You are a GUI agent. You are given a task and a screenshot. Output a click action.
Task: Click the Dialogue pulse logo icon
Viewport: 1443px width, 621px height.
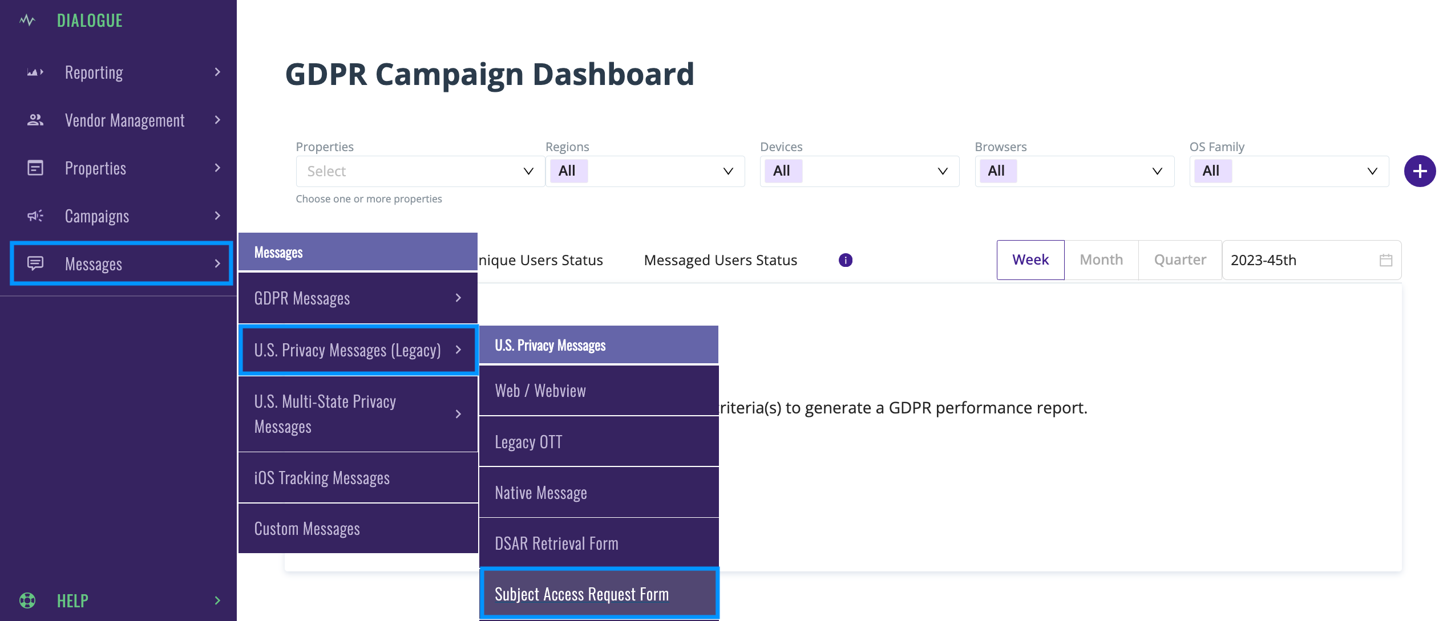tap(27, 21)
